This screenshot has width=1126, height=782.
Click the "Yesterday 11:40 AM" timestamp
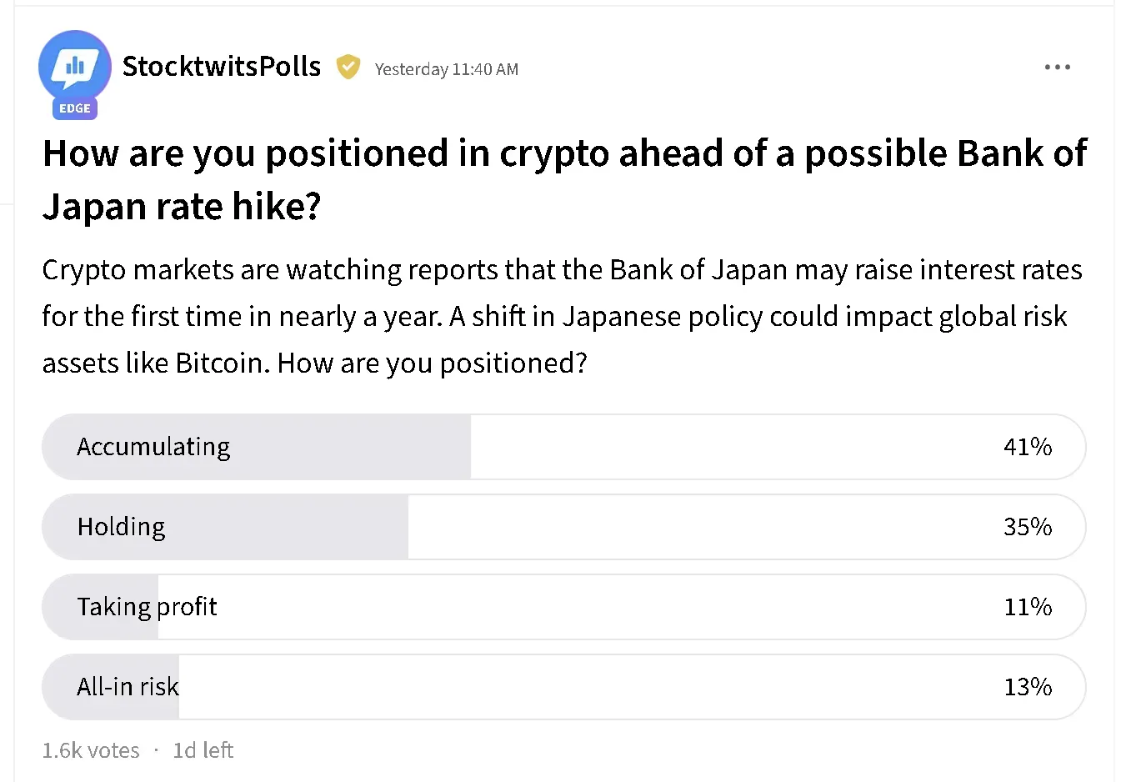point(446,69)
